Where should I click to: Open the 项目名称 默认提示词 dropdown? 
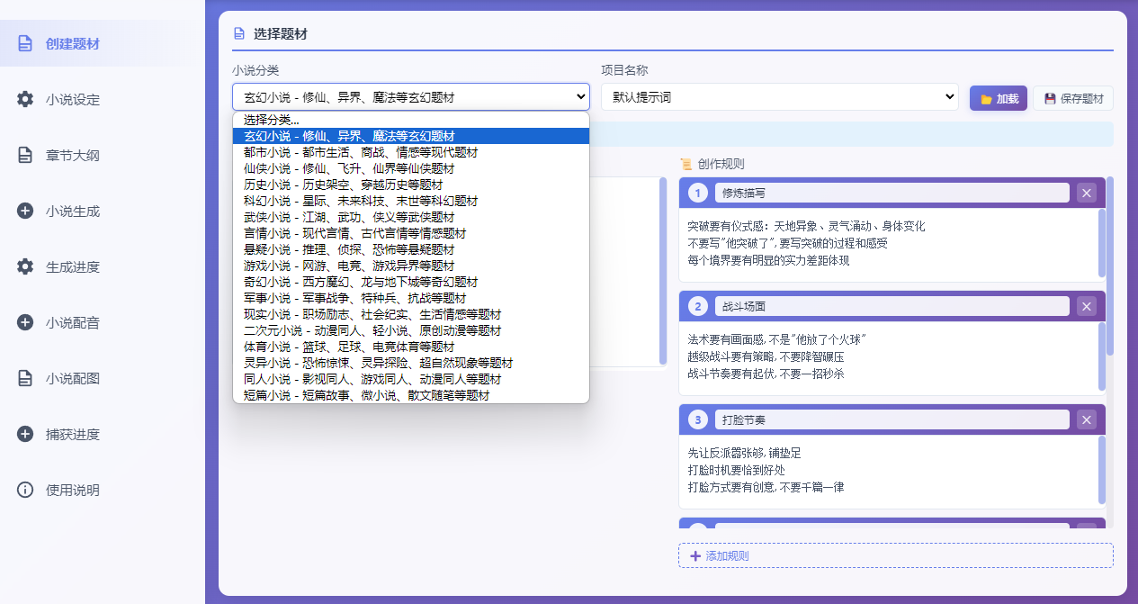[779, 97]
